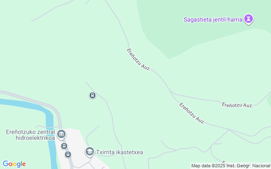This screenshot has height=169, width=271.
Task: Click the diagonal Ereñotzu Auz. label below the road fork
Action: (192, 113)
